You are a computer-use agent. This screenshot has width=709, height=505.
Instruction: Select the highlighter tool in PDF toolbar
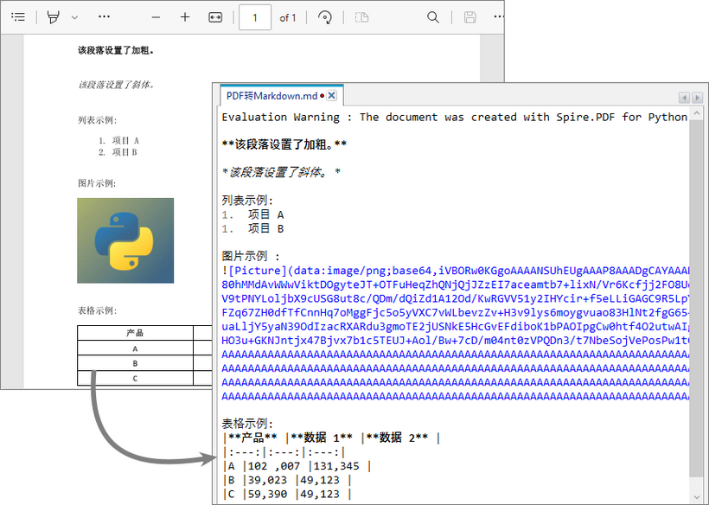[x=54, y=17]
